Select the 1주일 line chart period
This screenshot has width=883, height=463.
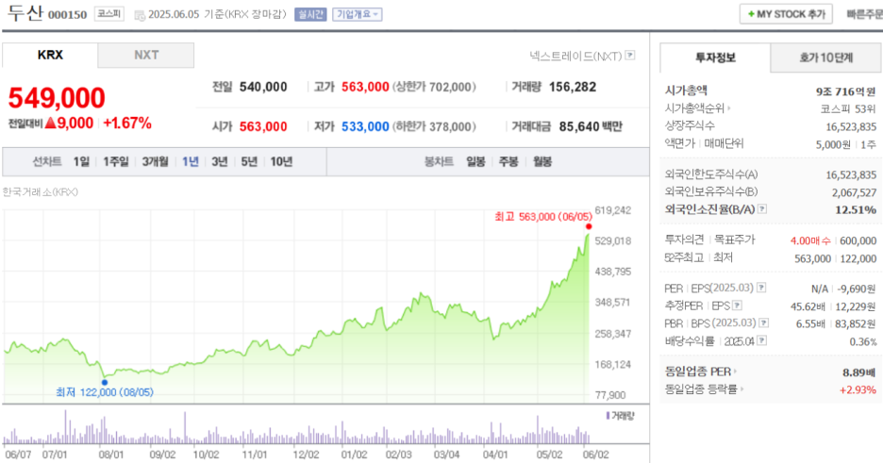coord(115,162)
